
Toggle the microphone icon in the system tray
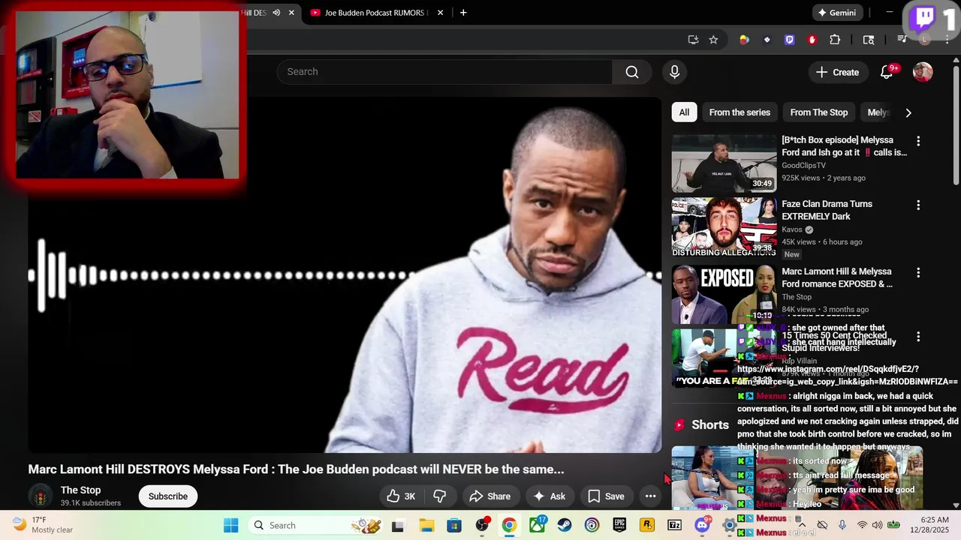tap(842, 525)
